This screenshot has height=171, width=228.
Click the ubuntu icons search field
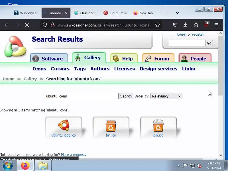tap(82, 96)
